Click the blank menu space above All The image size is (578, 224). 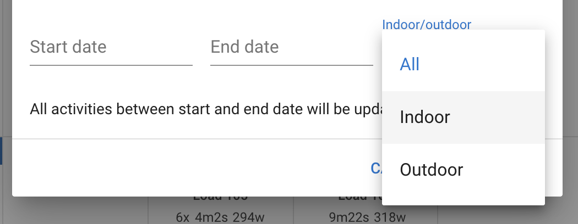coord(464,34)
